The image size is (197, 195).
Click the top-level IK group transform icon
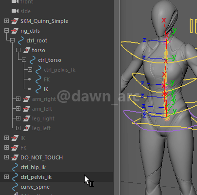point(15,138)
